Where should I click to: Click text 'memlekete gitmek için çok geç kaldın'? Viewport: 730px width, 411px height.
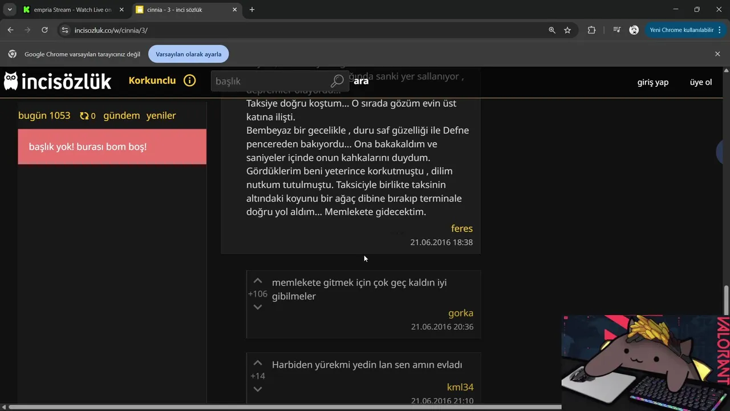click(x=351, y=283)
